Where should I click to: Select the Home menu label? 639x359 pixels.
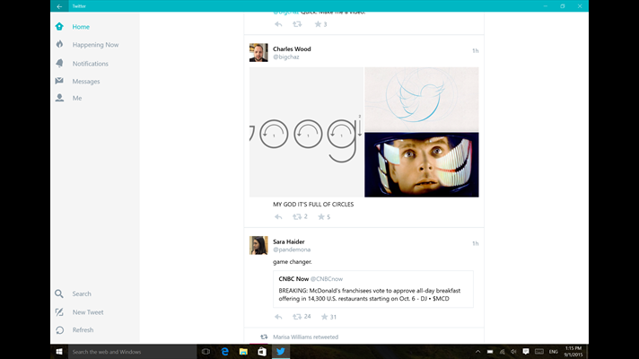pos(81,27)
